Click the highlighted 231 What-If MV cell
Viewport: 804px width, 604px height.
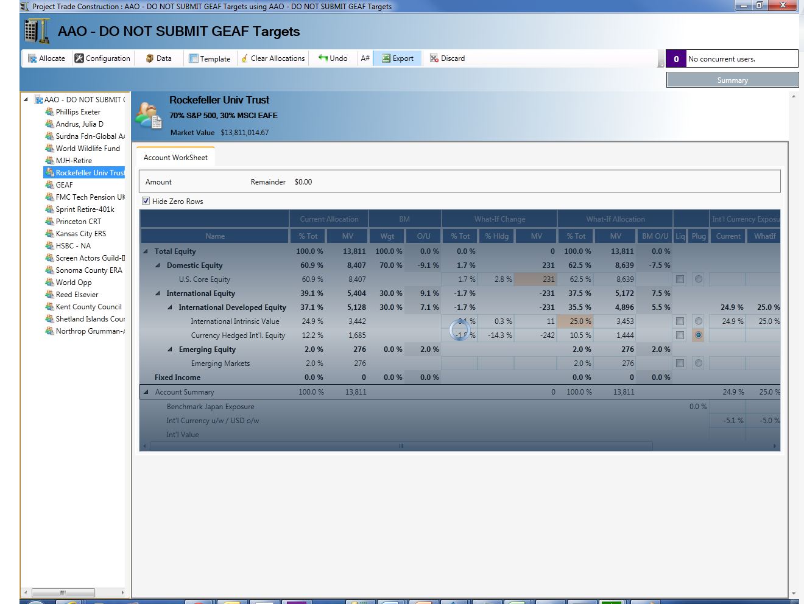pos(535,279)
